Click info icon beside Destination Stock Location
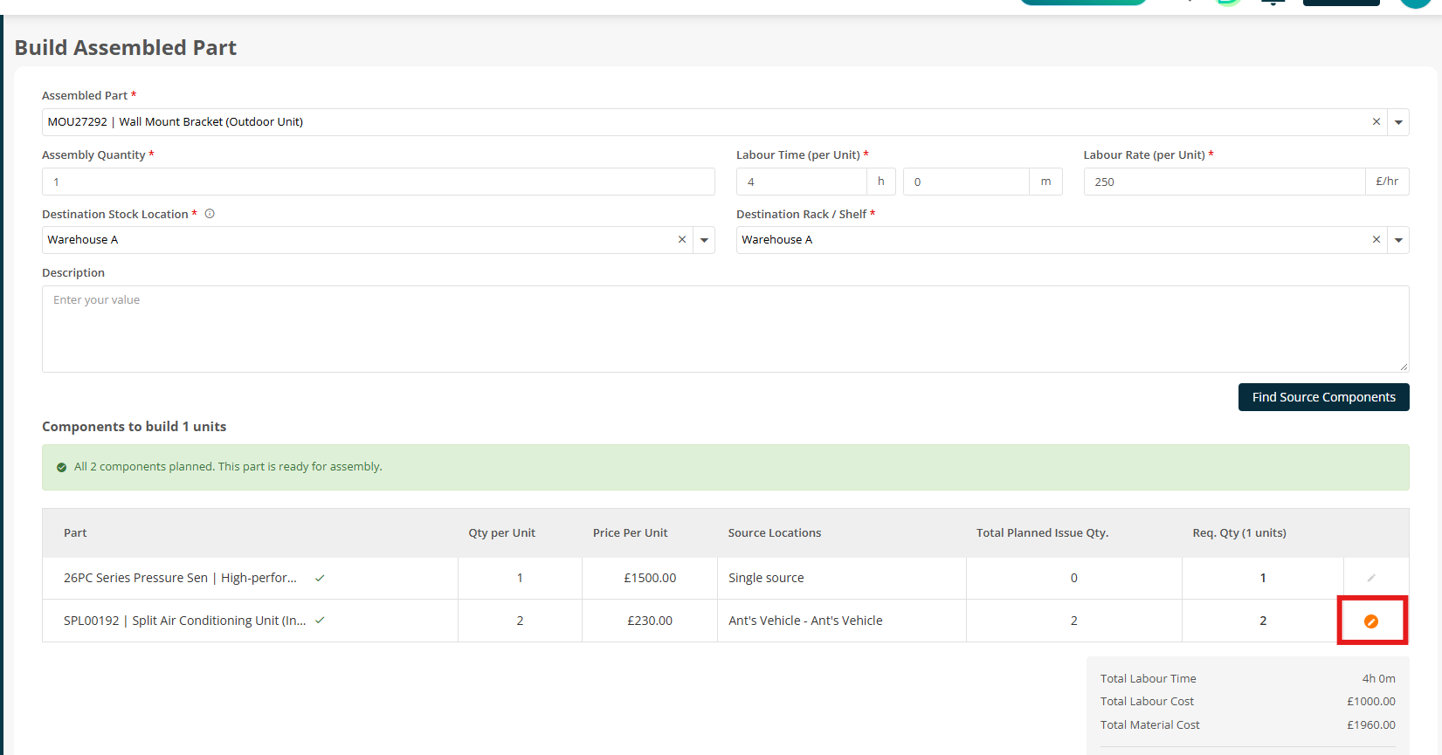The image size is (1442, 755). [x=210, y=214]
